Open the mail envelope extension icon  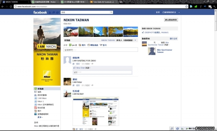tap(210, 6)
